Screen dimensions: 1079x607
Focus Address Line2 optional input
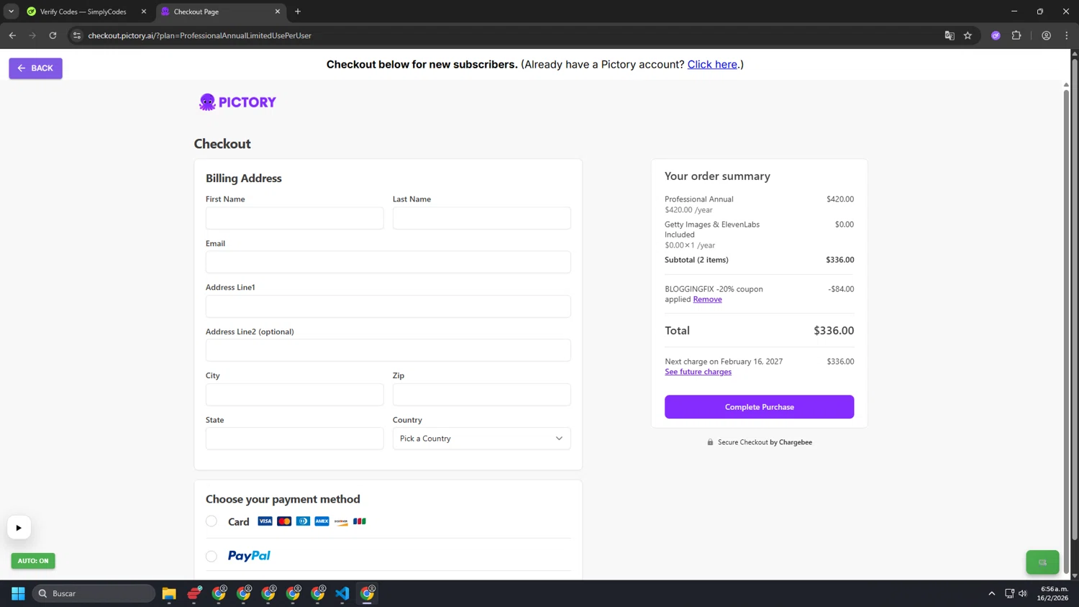click(388, 350)
